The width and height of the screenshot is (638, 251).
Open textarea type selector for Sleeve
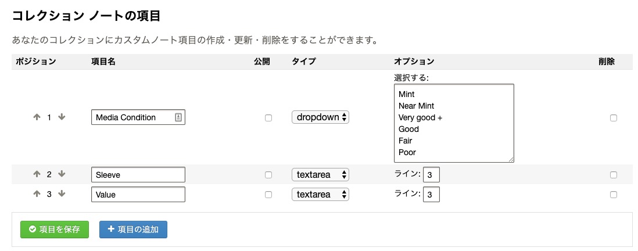320,174
